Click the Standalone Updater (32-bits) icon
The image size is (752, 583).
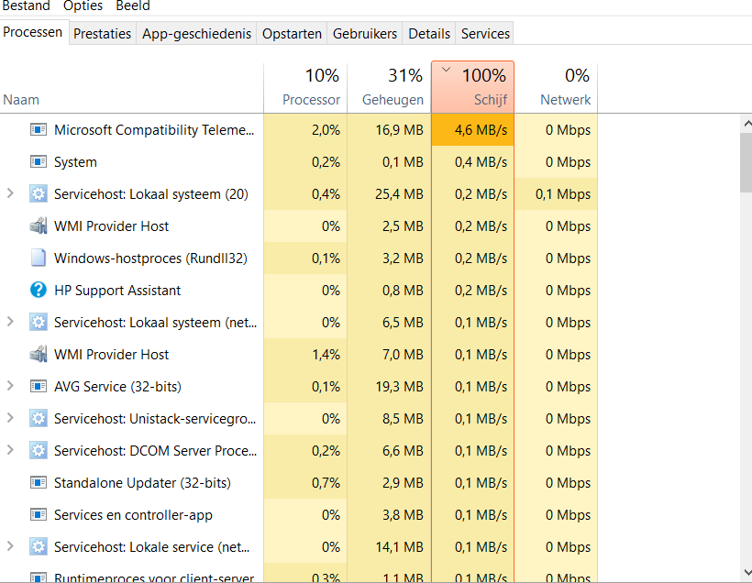[x=39, y=483]
